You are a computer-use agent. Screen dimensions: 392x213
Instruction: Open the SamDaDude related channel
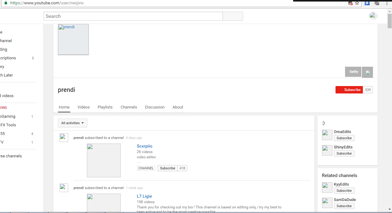(x=345, y=200)
